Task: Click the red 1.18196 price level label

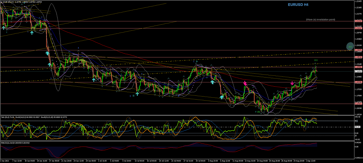Action: 358,83
